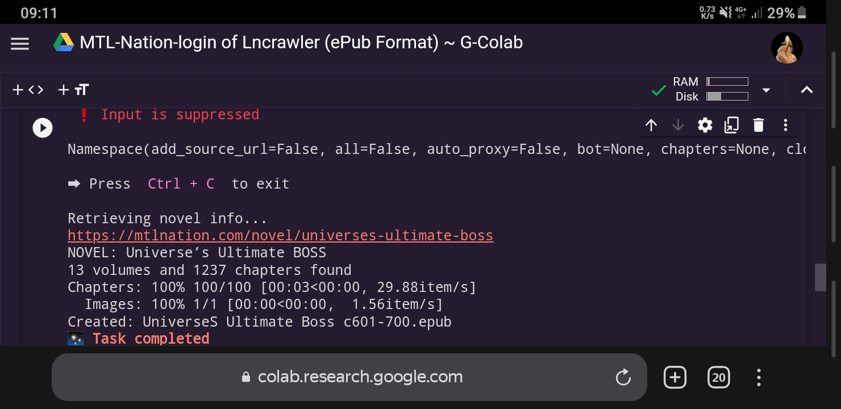
Task: Open the cell settings gear
Action: point(705,125)
